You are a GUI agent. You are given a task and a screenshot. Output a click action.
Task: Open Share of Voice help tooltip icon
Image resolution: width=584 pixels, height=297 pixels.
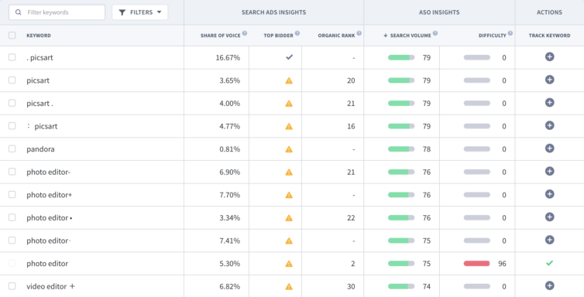pyautogui.click(x=245, y=33)
